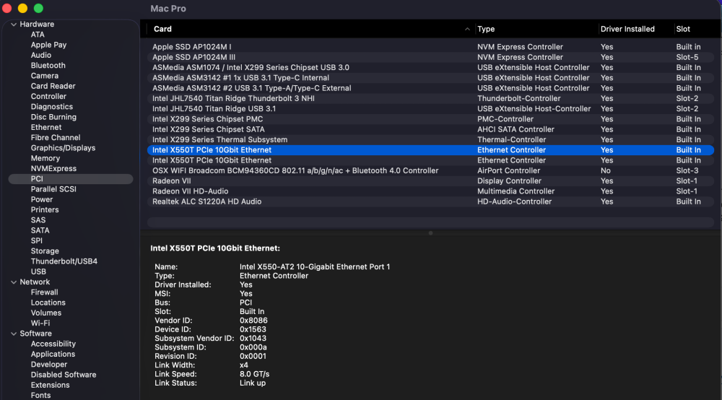722x400 pixels.
Task: Open Diagnostics in the sidebar
Action: [51, 107]
